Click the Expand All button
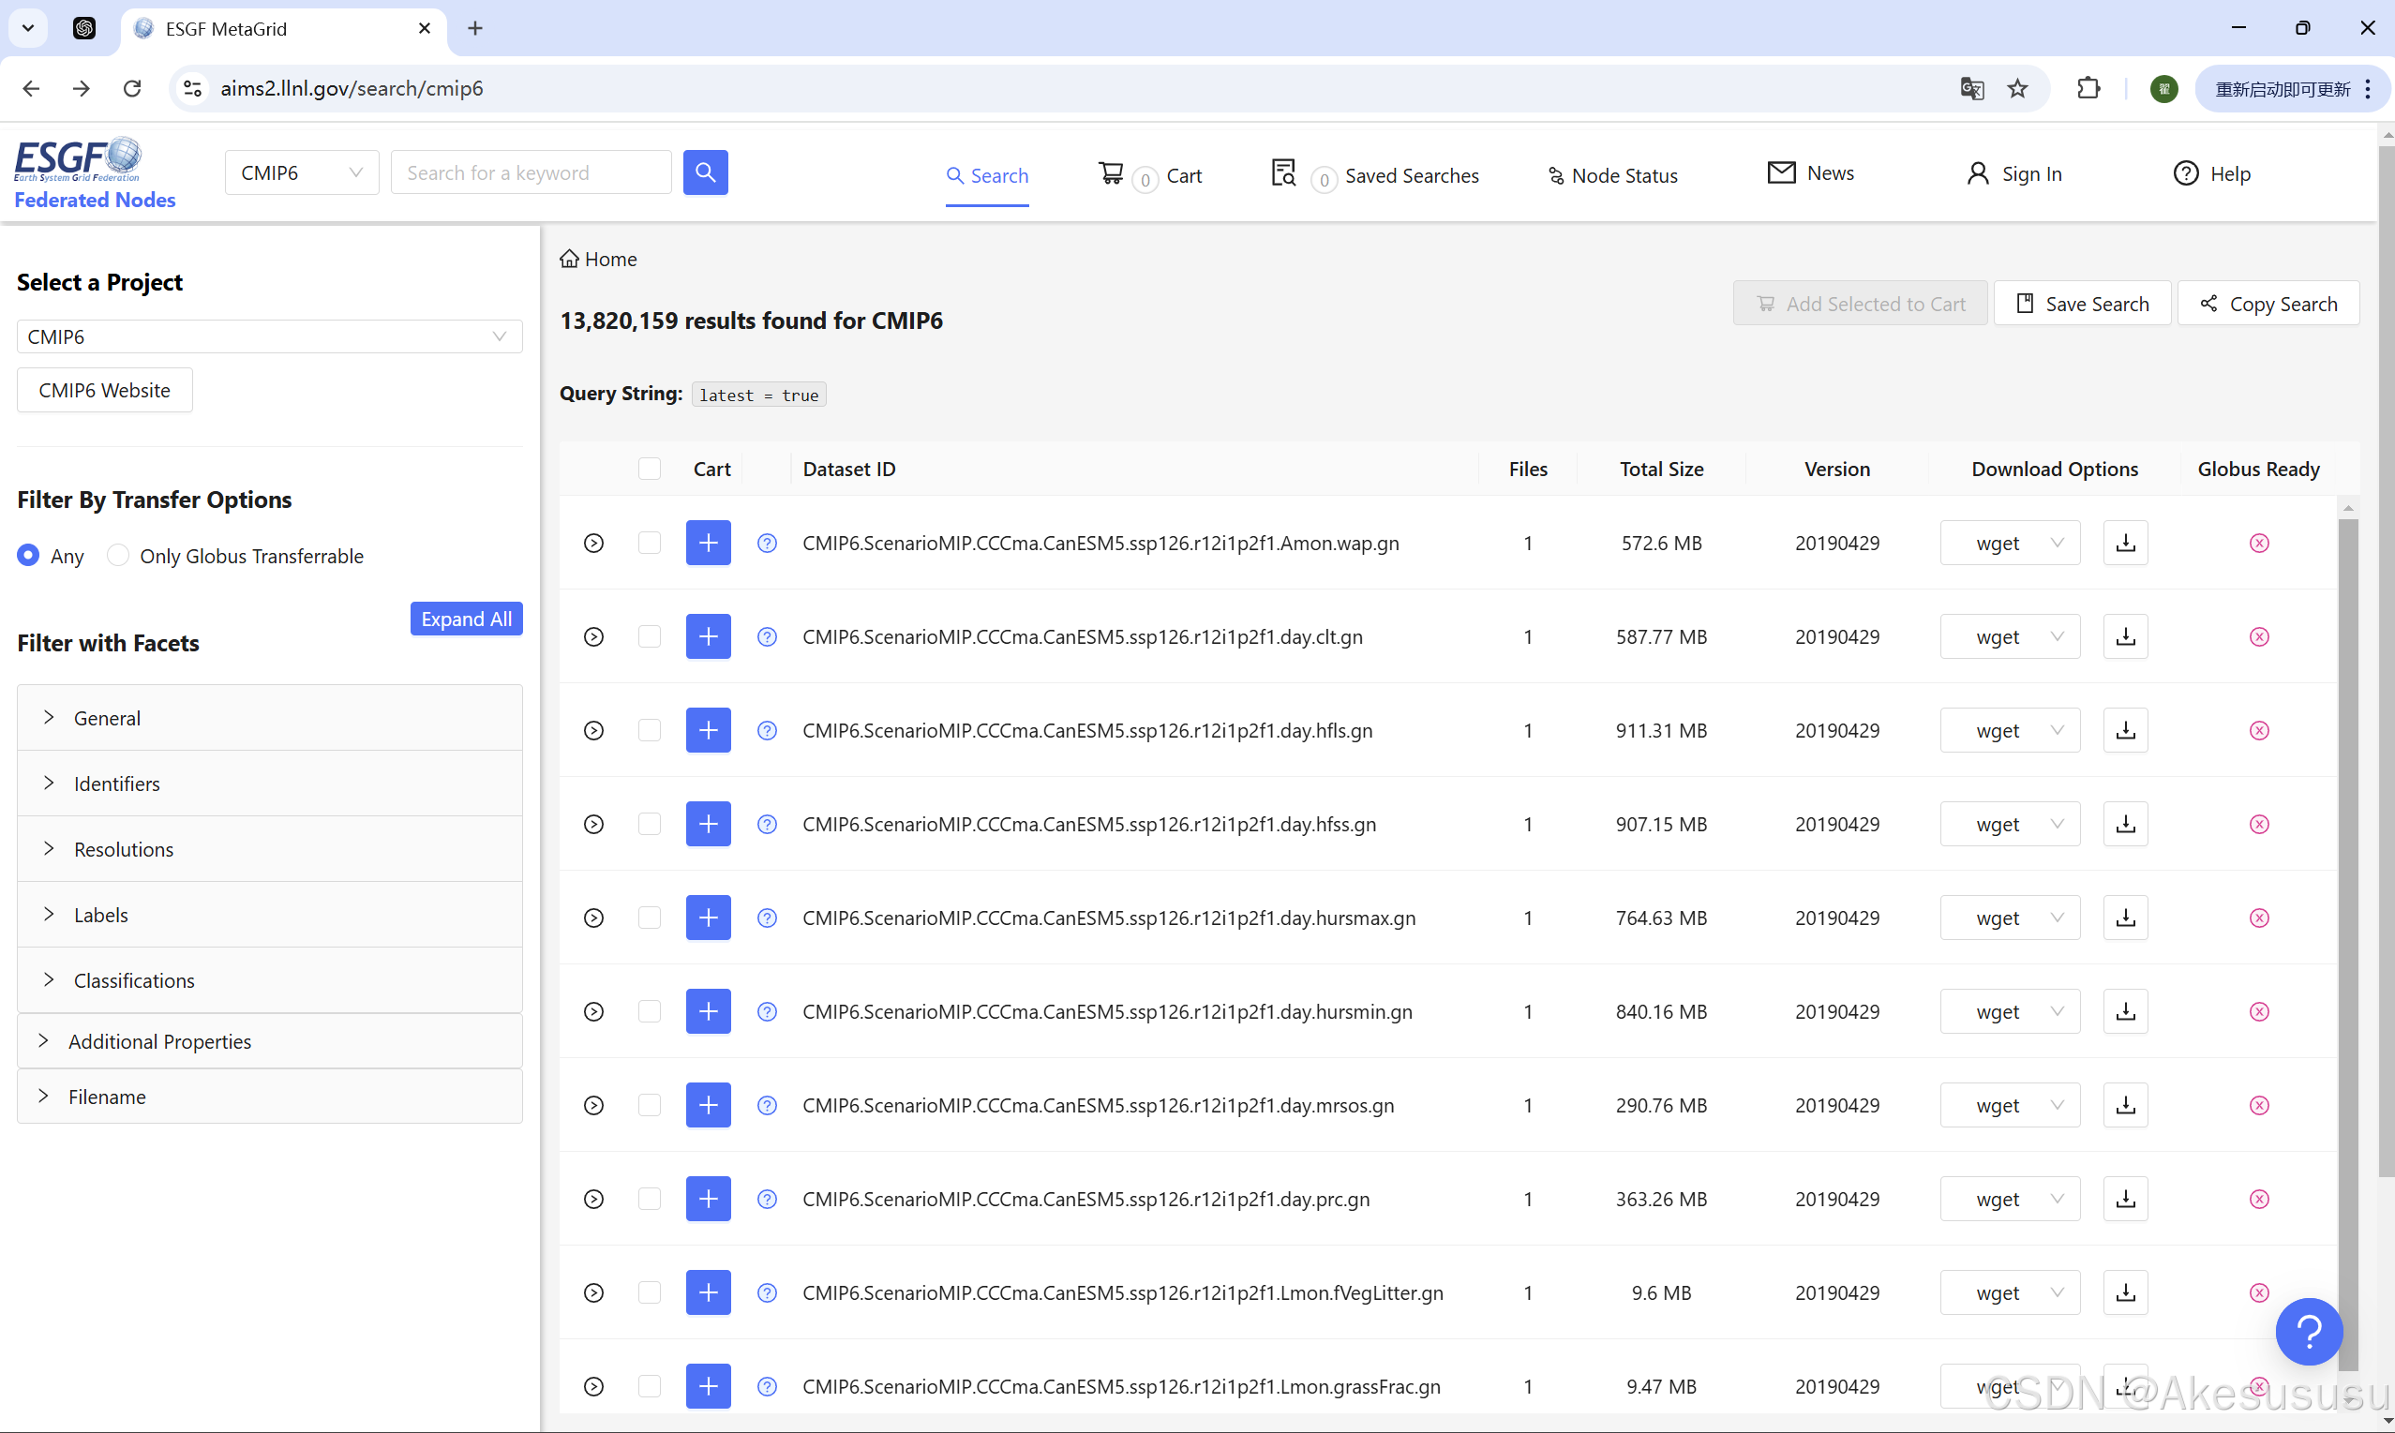 point(466,619)
